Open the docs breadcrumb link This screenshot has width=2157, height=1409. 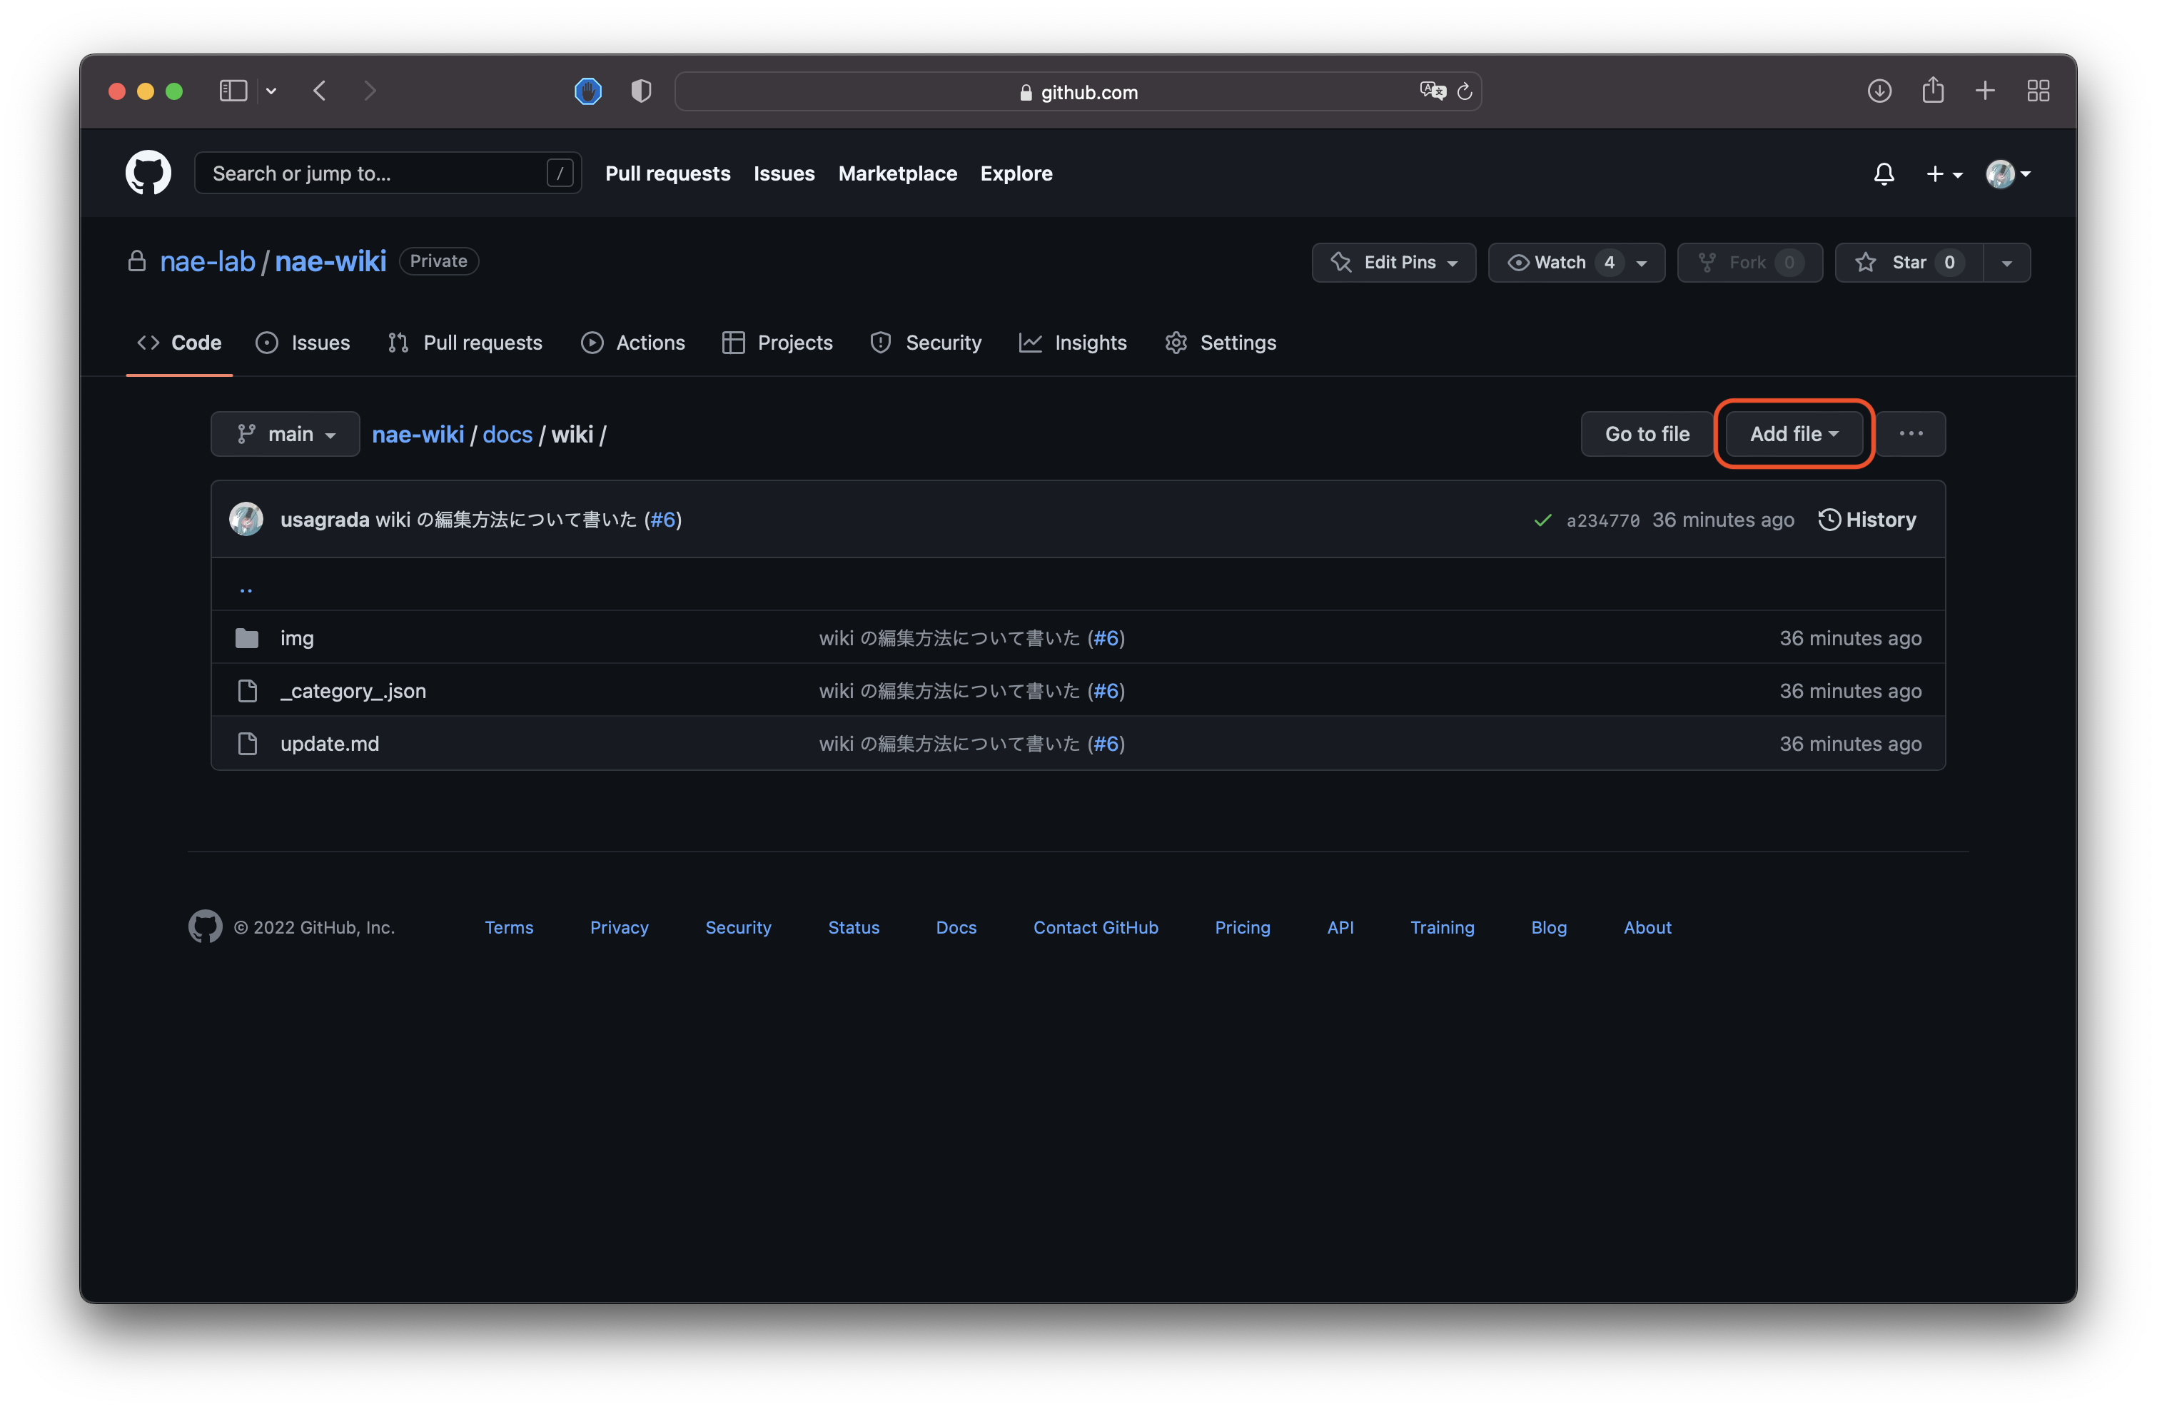point(507,434)
